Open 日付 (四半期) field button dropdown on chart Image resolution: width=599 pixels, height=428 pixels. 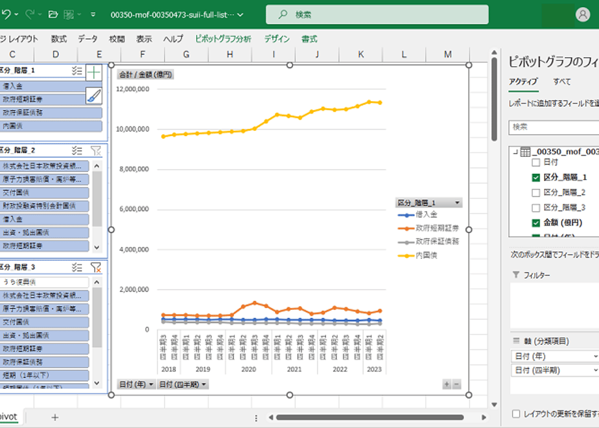[x=204, y=385]
